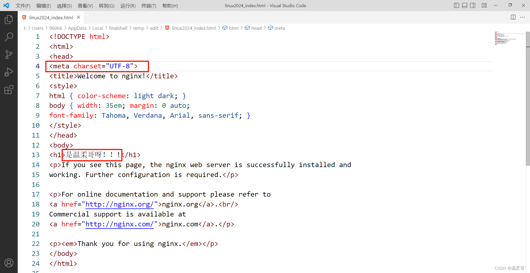Click the HTML5 icon in the breadcrumb
Image resolution: width=530 pixels, height=273 pixels.
(167, 28)
